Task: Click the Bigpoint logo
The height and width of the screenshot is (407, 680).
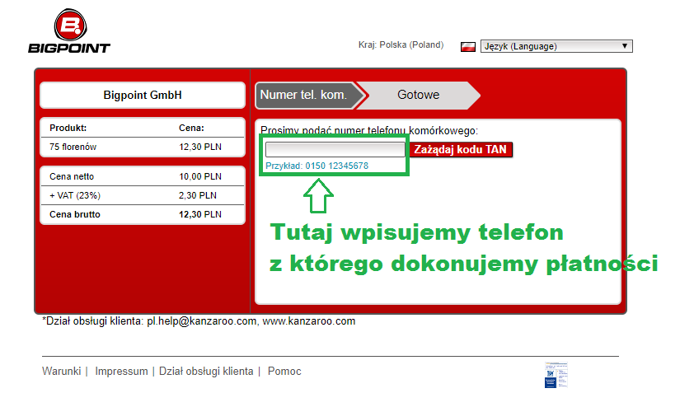Action: click(x=69, y=31)
